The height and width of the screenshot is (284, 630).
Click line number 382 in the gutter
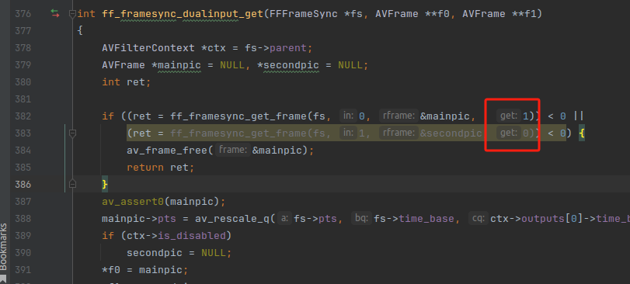tap(23, 116)
